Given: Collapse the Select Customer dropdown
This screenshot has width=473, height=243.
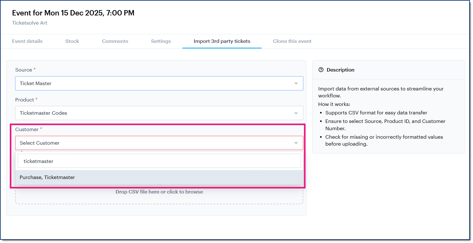Looking at the screenshot, I should coord(159,143).
